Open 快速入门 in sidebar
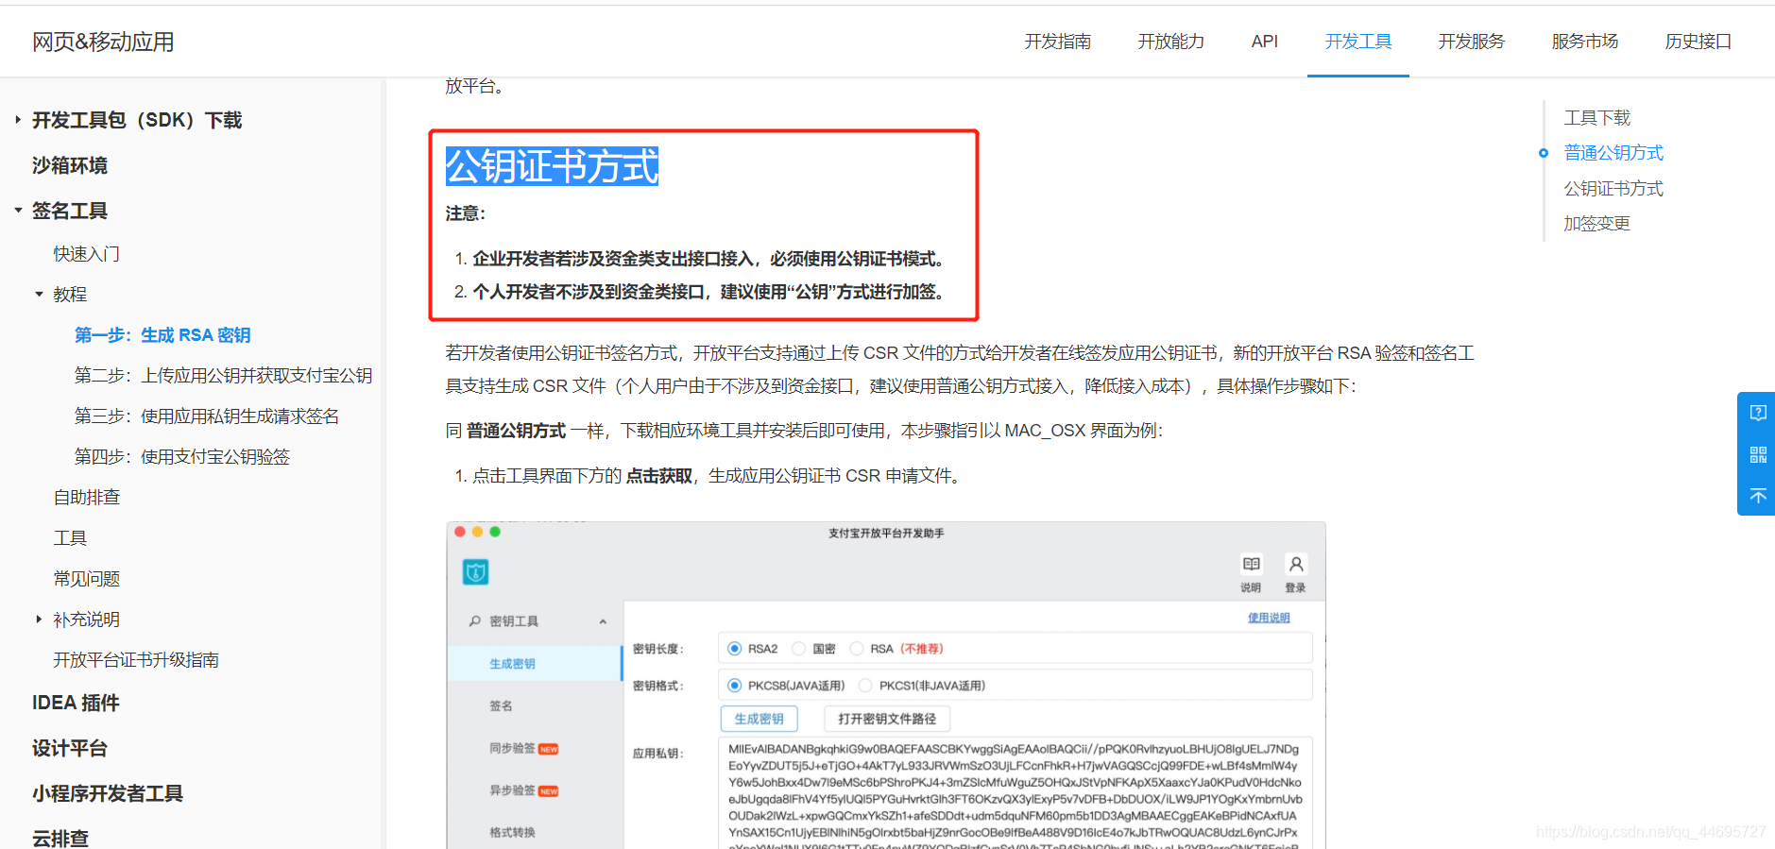The image size is (1775, 849). [x=86, y=253]
